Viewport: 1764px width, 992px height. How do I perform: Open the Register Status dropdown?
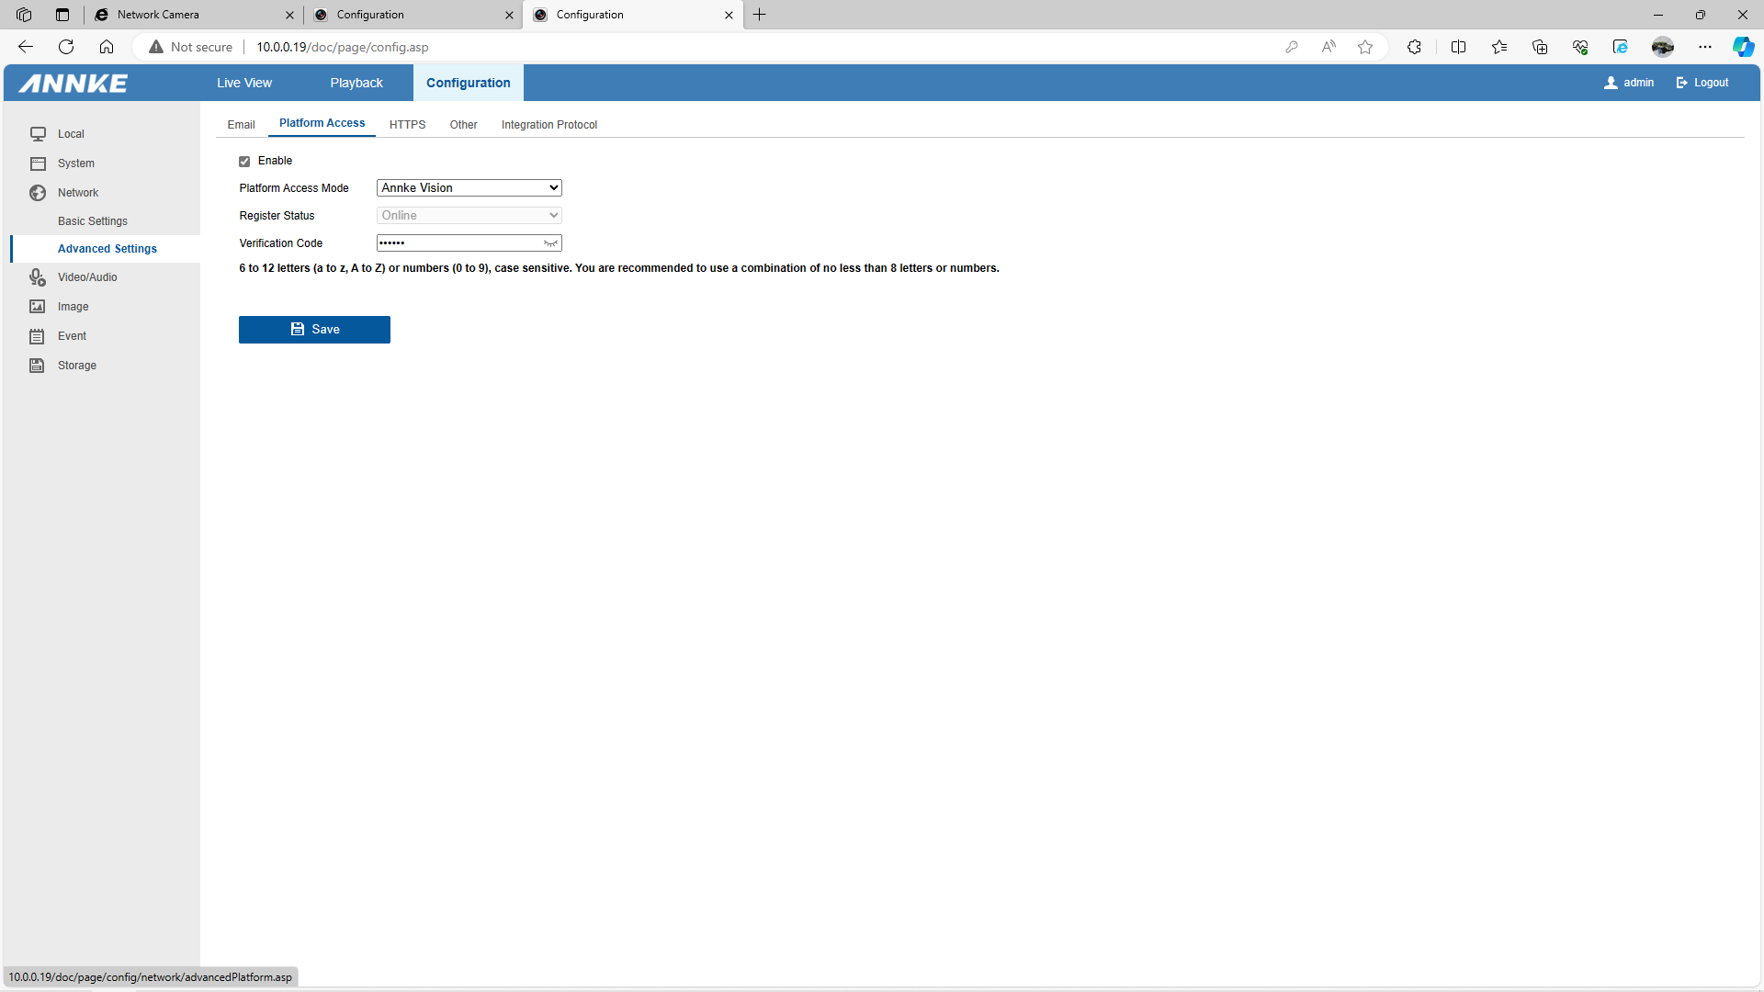(469, 216)
